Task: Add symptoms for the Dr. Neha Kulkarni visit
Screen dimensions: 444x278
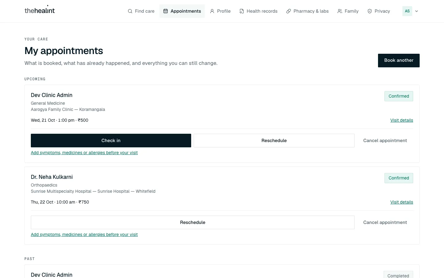Action: click(84, 235)
